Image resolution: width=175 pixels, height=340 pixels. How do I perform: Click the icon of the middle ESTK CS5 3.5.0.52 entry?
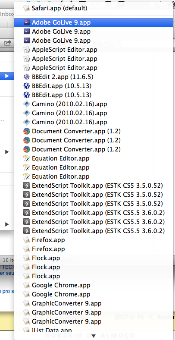(x=26, y=195)
